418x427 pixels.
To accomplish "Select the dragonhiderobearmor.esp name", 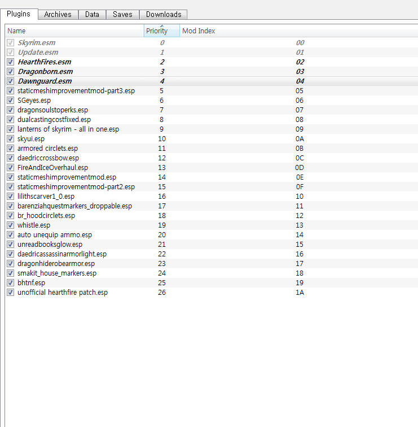I will point(56,264).
